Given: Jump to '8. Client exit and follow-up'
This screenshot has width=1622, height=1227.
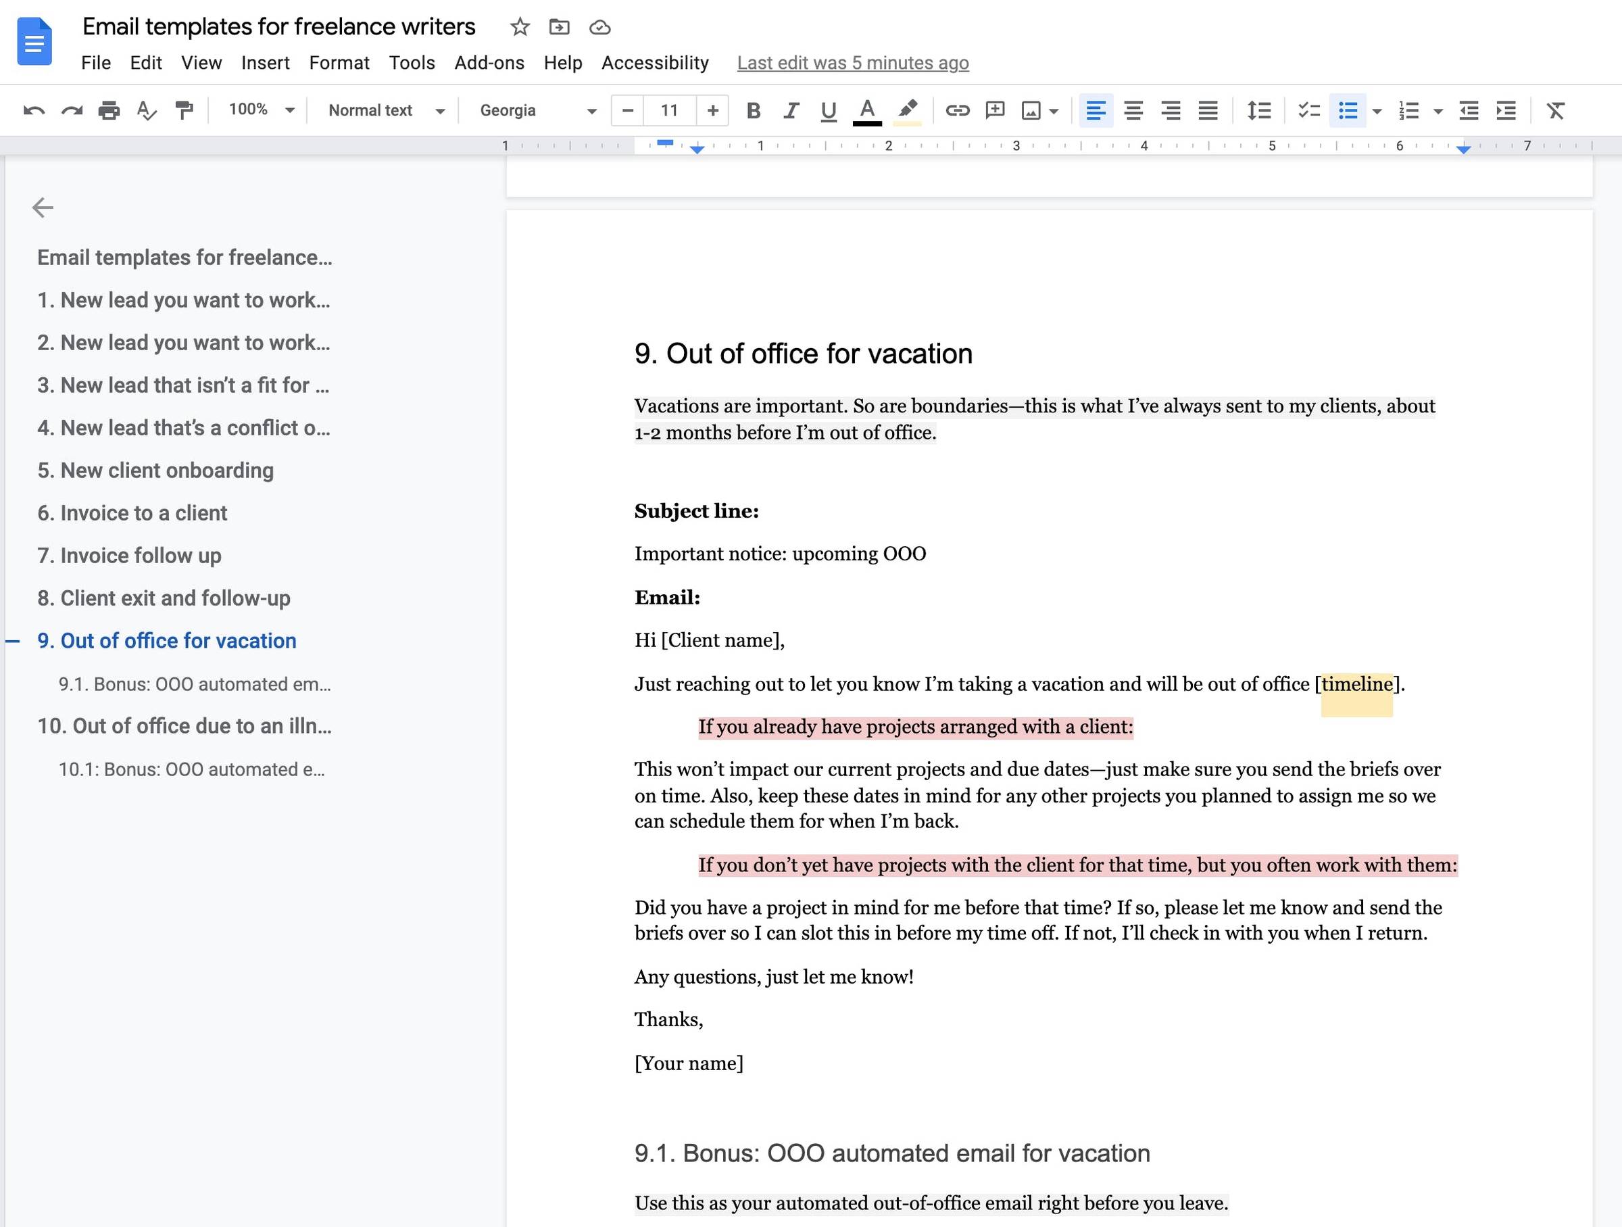Looking at the screenshot, I should (x=164, y=598).
